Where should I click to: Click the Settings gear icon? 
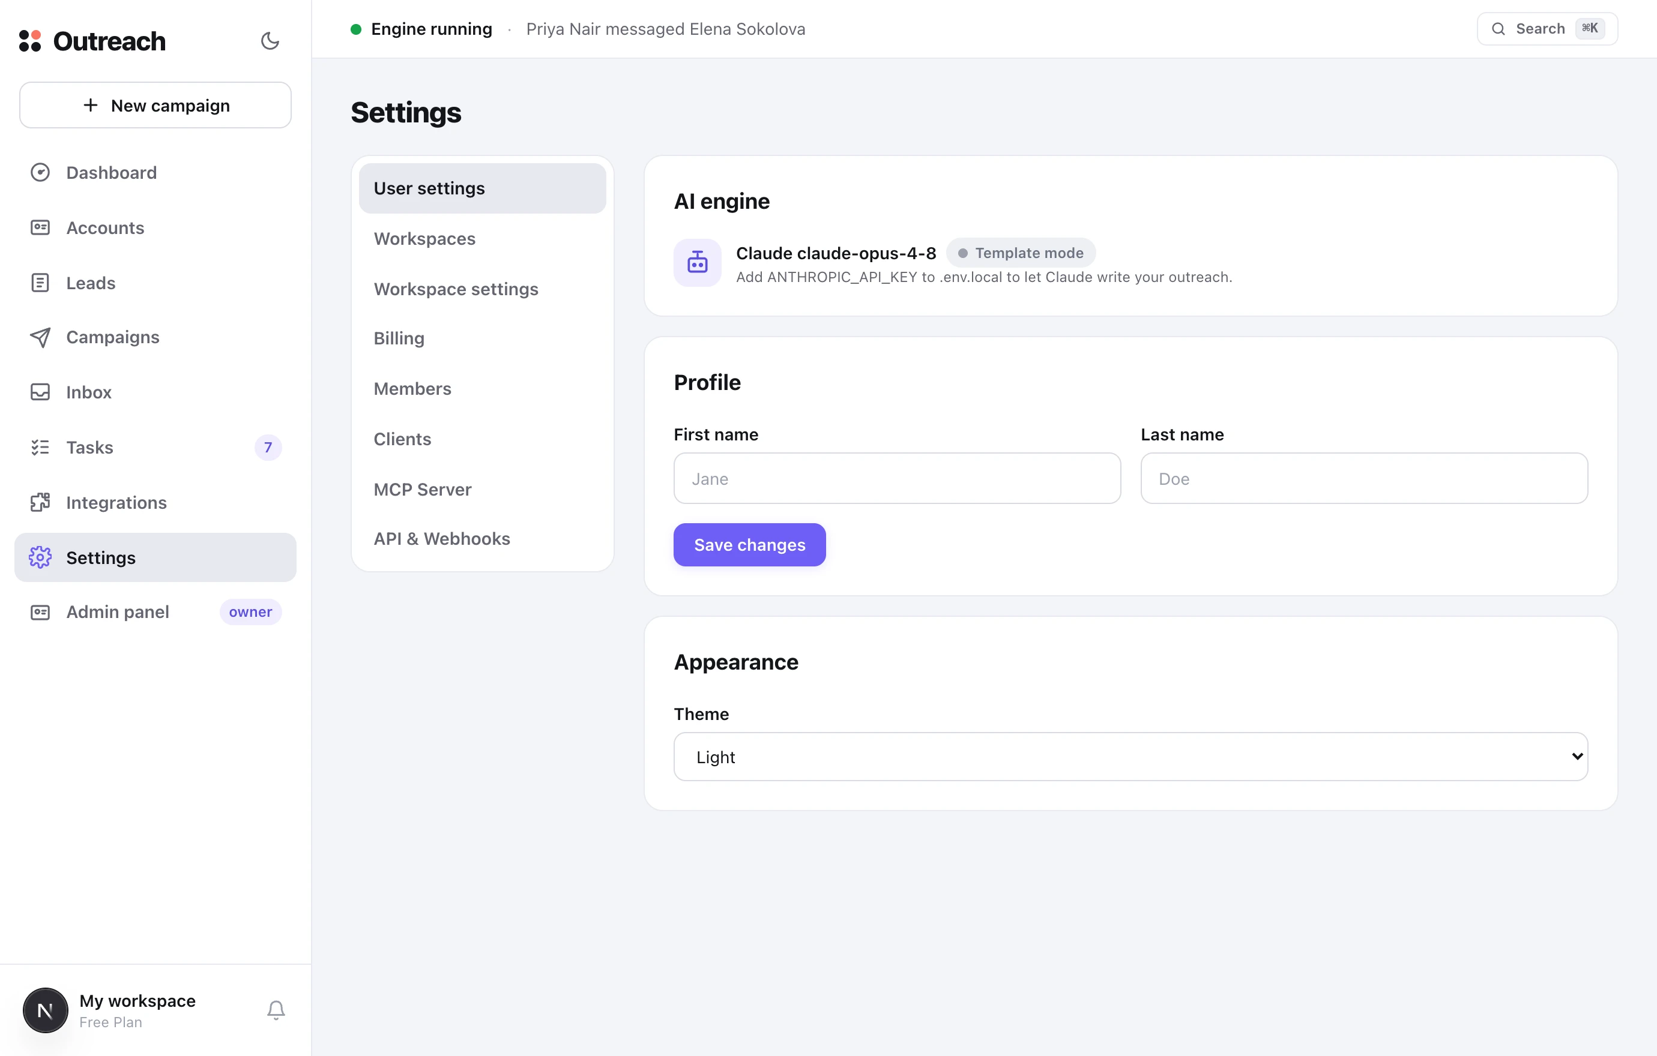40,557
